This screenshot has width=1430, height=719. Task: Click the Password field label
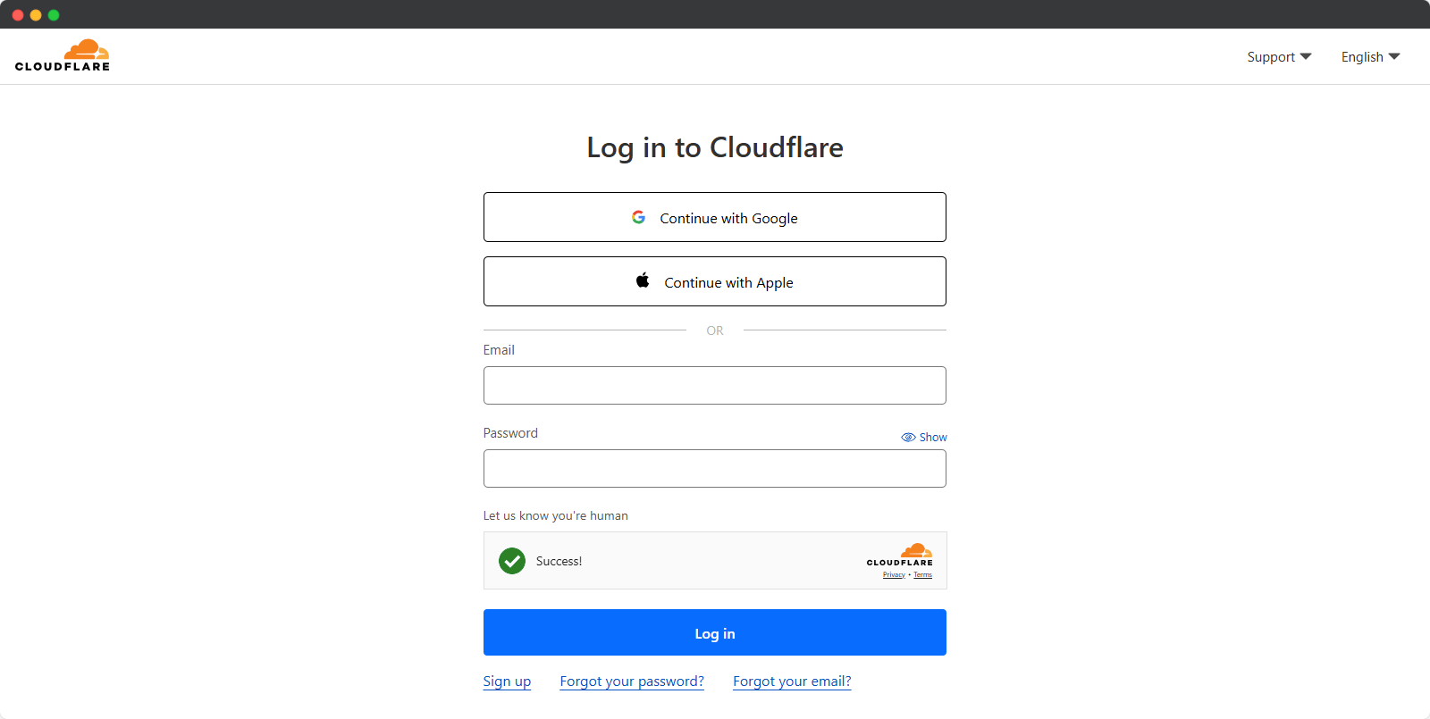[510, 433]
